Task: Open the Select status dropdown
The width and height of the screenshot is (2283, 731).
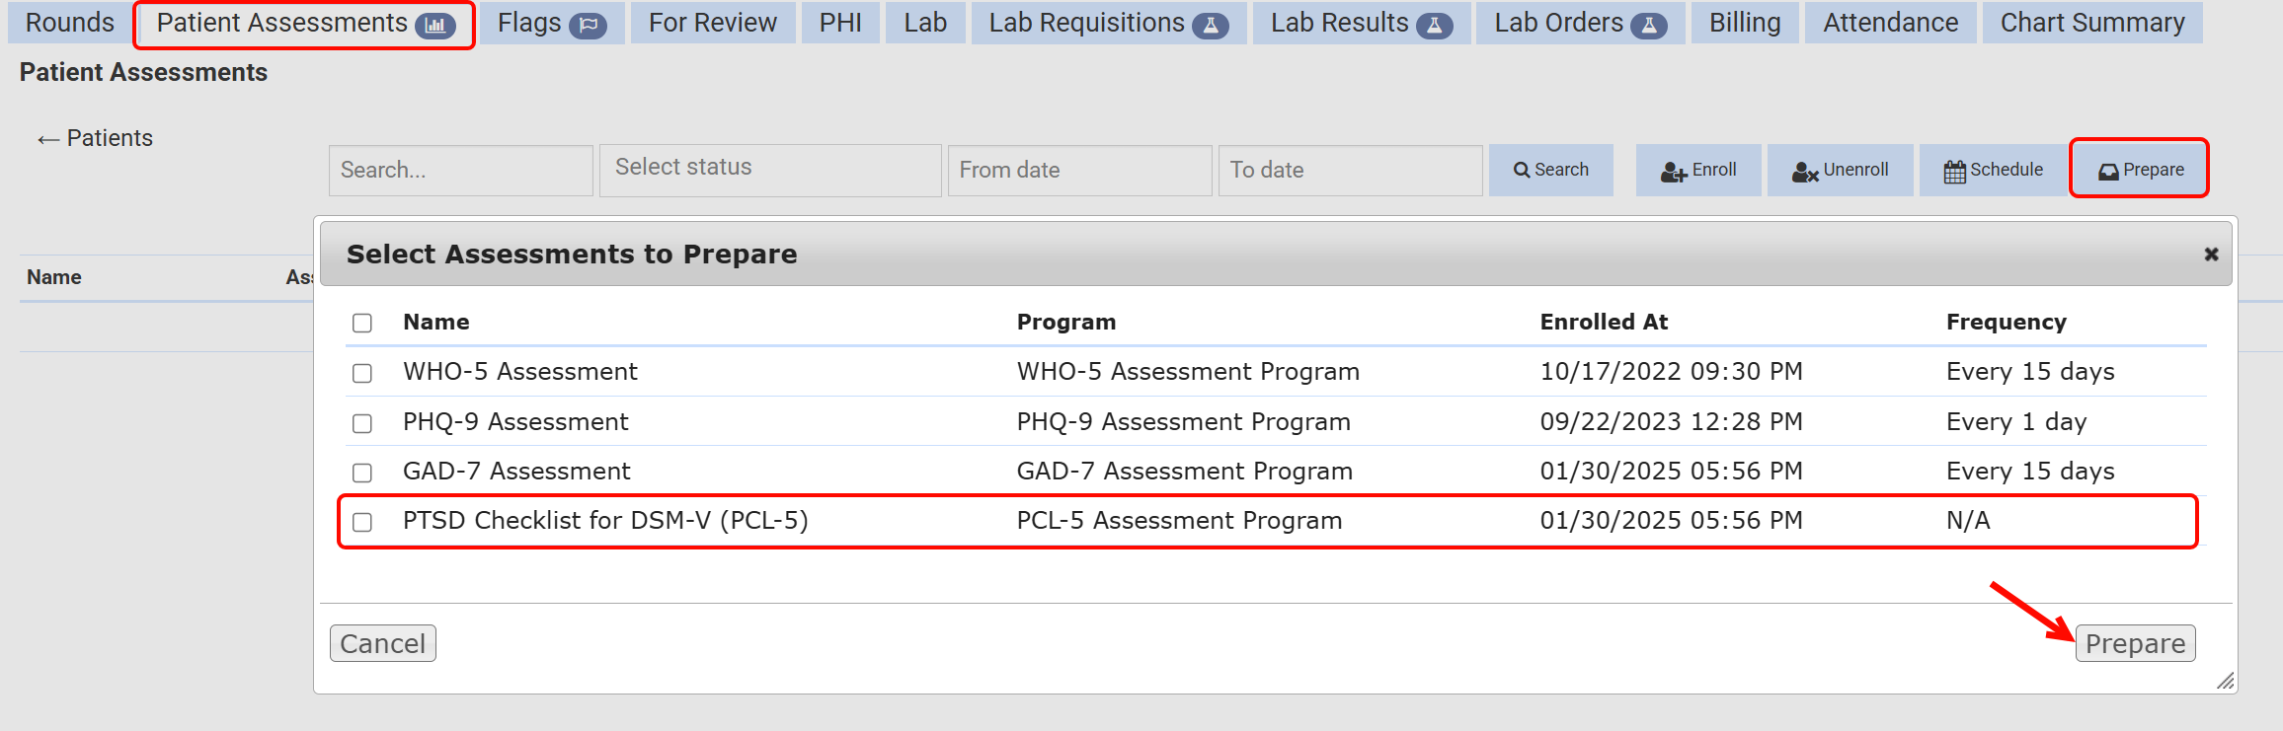Action: [770, 169]
